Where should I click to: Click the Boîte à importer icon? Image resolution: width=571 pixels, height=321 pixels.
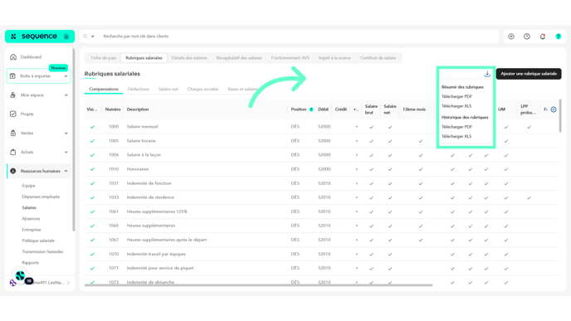click(12, 76)
